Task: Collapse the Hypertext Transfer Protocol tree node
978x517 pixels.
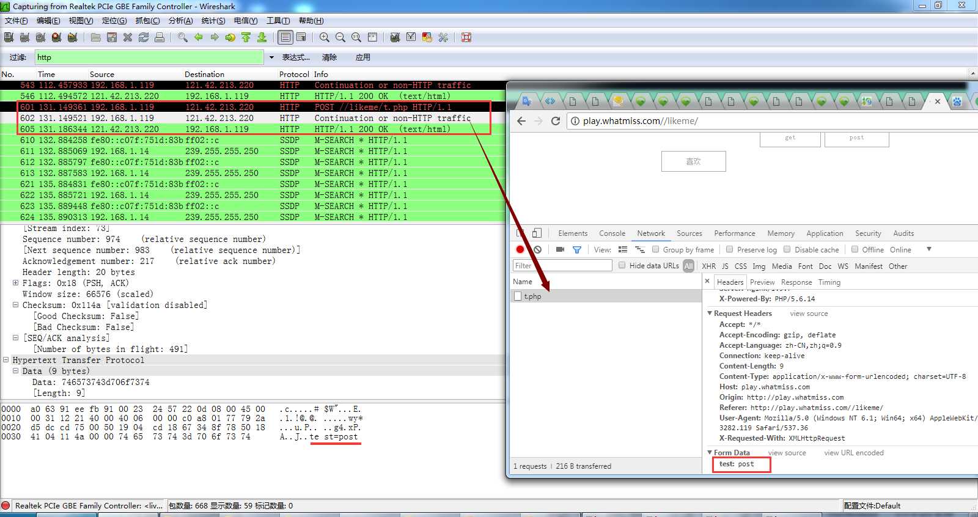Action: pyautogui.click(x=6, y=360)
